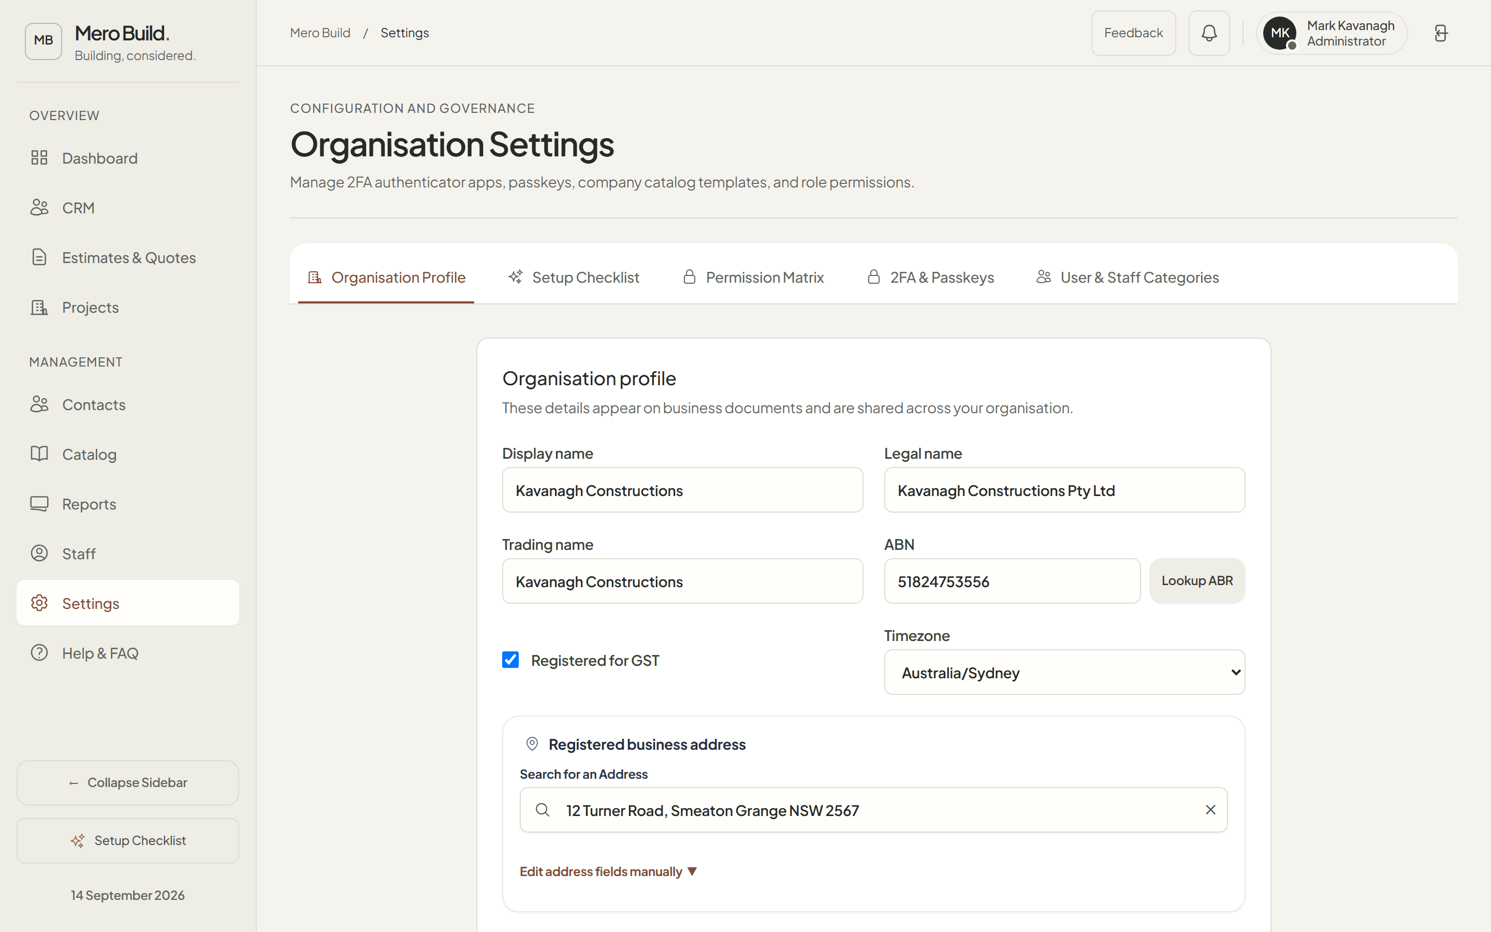Image resolution: width=1491 pixels, height=932 pixels.
Task: Click the Legal name field
Action: pos(1064,490)
